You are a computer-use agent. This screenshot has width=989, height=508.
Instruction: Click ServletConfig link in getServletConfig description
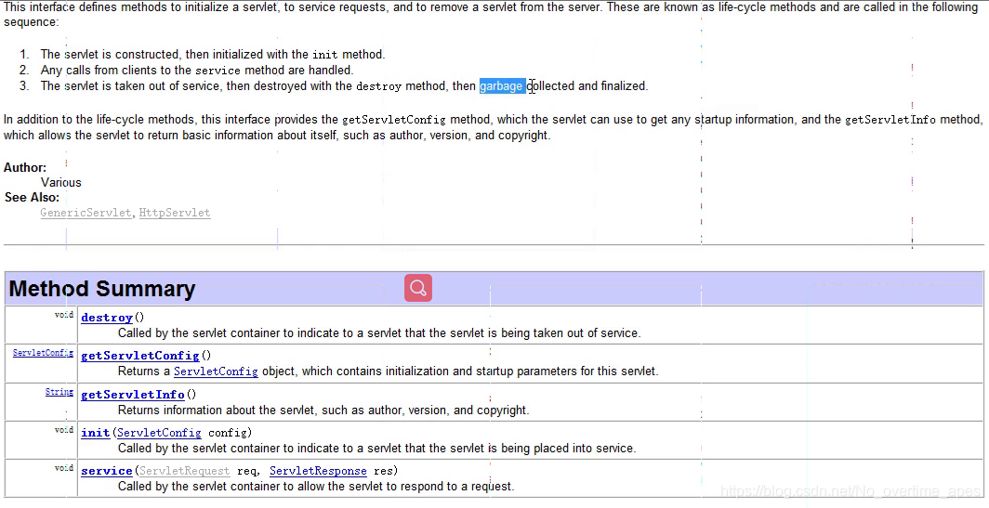tap(216, 371)
